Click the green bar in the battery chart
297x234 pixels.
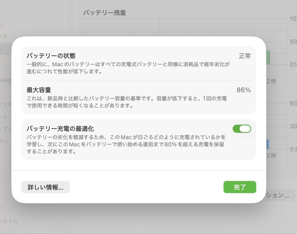[x=269, y=58]
